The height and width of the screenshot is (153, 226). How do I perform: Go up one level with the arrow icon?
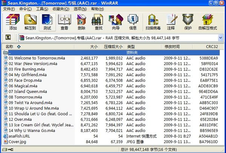tap(8, 37)
